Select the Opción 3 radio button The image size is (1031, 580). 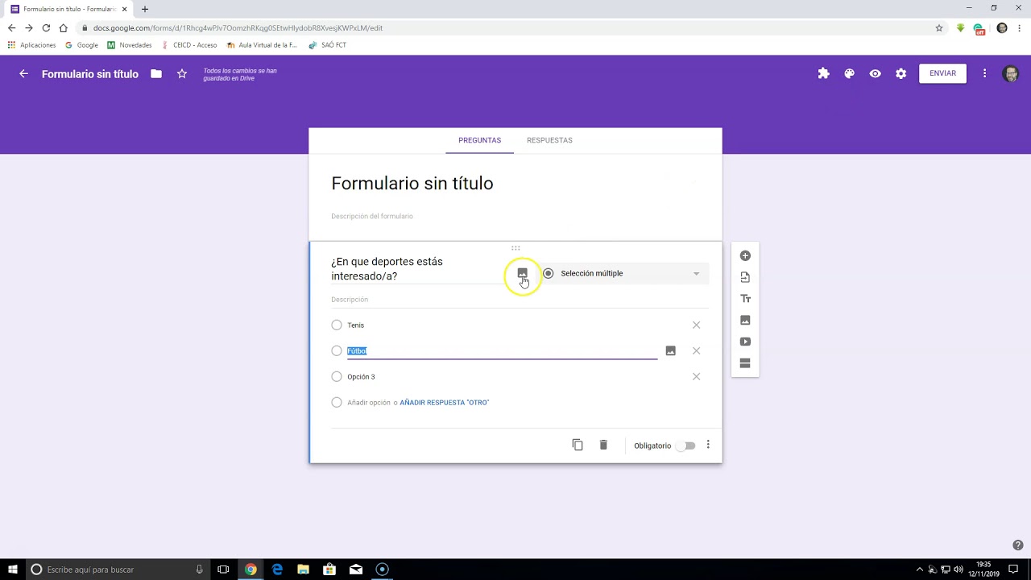(x=337, y=376)
